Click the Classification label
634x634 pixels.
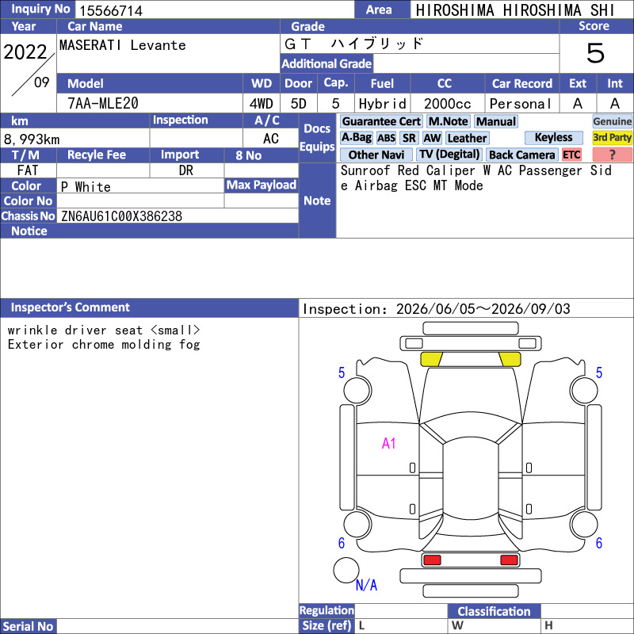[x=494, y=611]
